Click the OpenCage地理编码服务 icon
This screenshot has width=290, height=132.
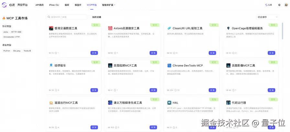point(229,28)
